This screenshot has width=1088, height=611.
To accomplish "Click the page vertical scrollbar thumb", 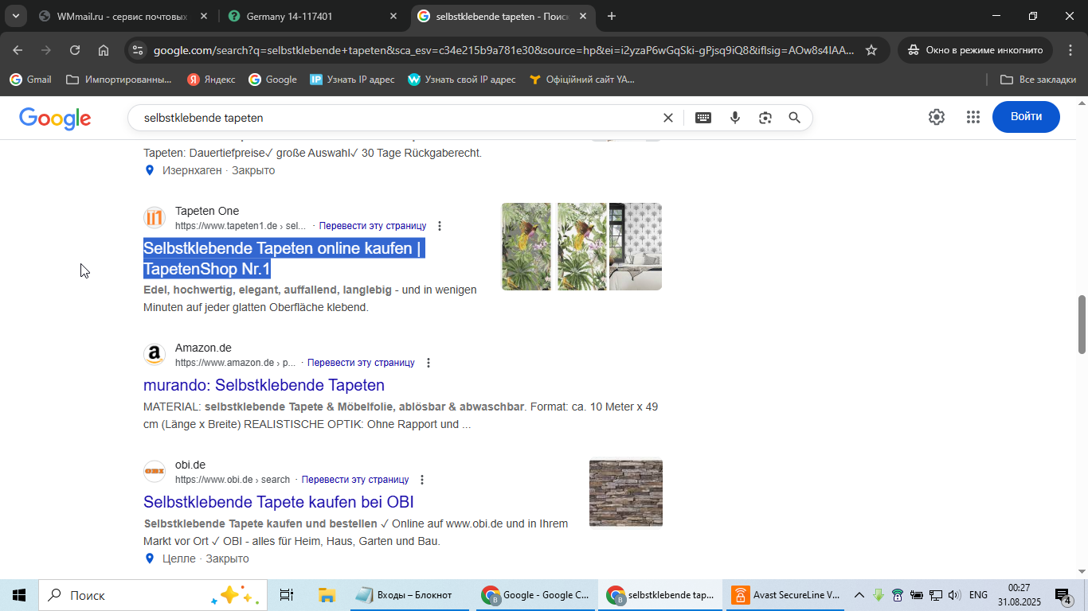I will click(x=1082, y=325).
